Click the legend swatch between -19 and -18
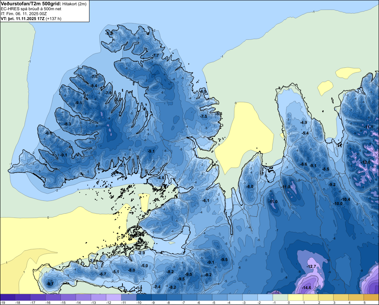 pyautogui.click(x=8, y=297)
